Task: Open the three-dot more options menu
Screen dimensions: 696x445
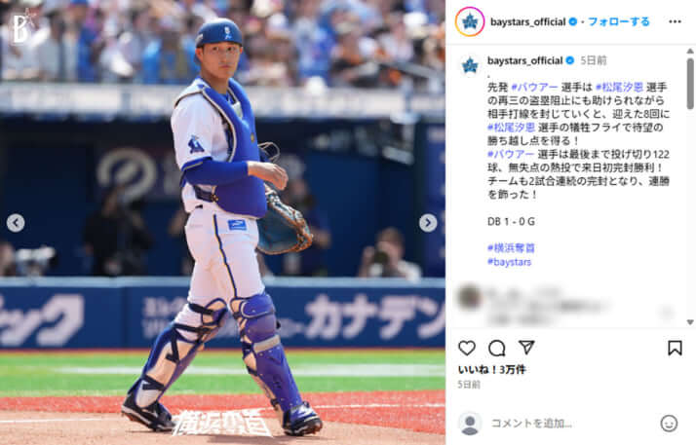Action: tap(675, 21)
